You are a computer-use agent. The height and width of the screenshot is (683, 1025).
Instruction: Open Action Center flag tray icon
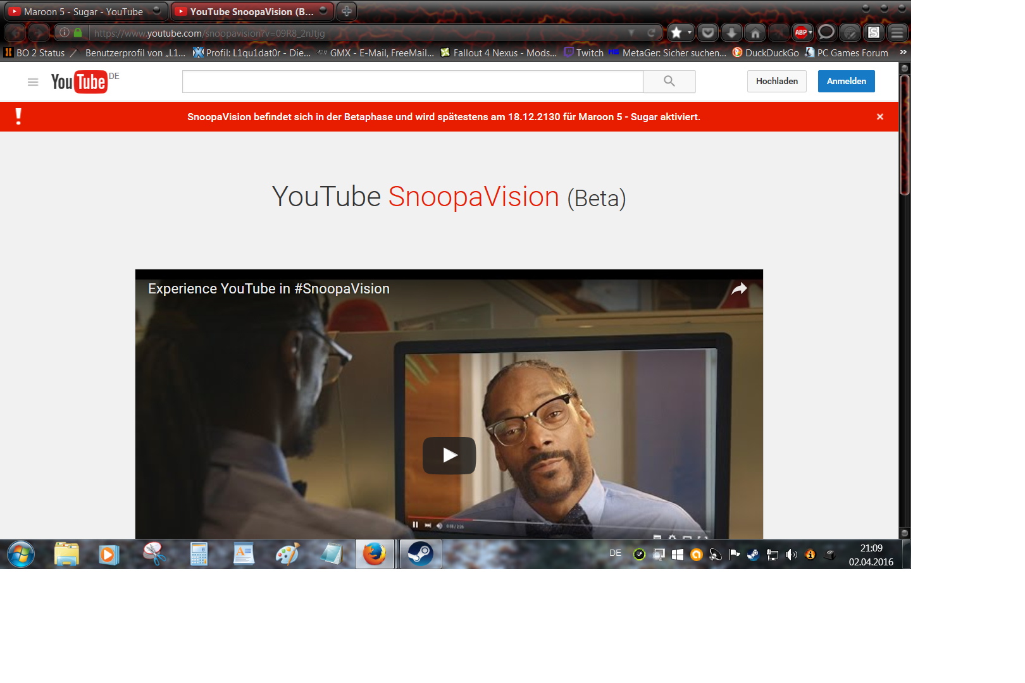(734, 555)
